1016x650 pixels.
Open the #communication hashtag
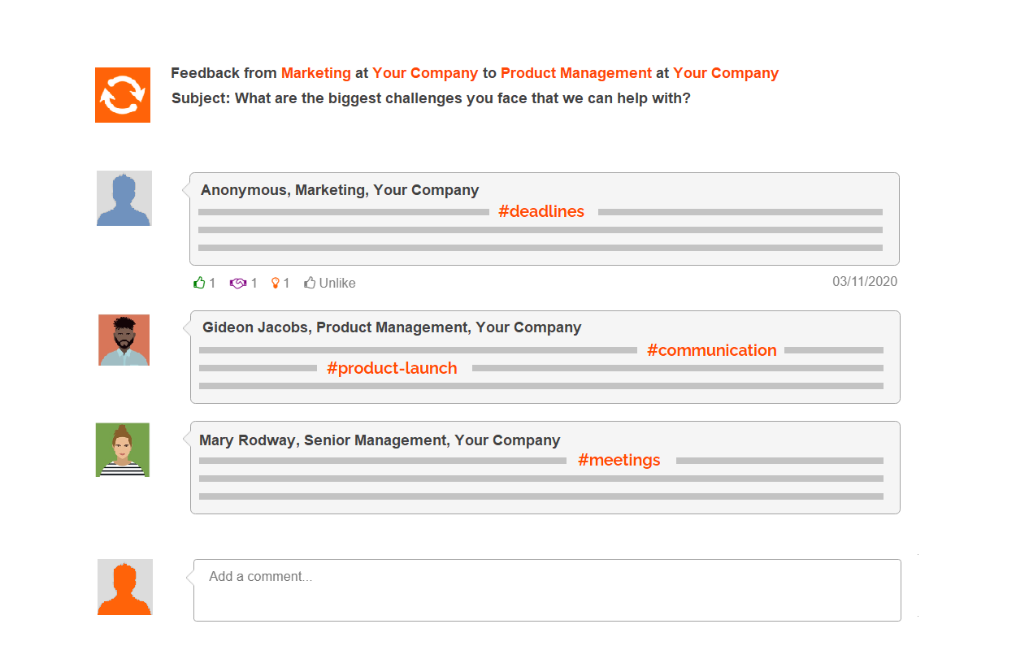(x=712, y=350)
